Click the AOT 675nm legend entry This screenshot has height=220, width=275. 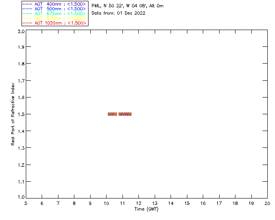tap(55, 13)
